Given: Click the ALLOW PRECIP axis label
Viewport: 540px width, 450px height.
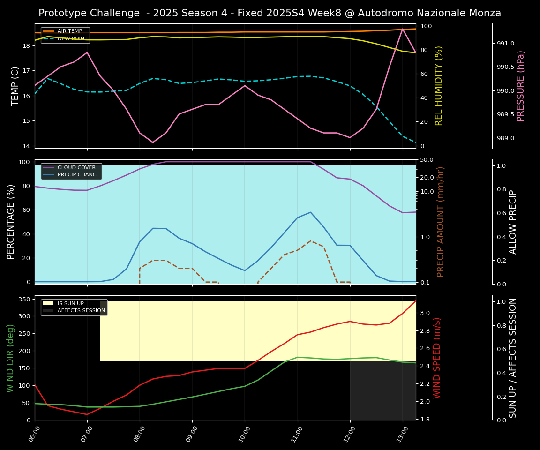Looking at the screenshot, I should [513, 222].
